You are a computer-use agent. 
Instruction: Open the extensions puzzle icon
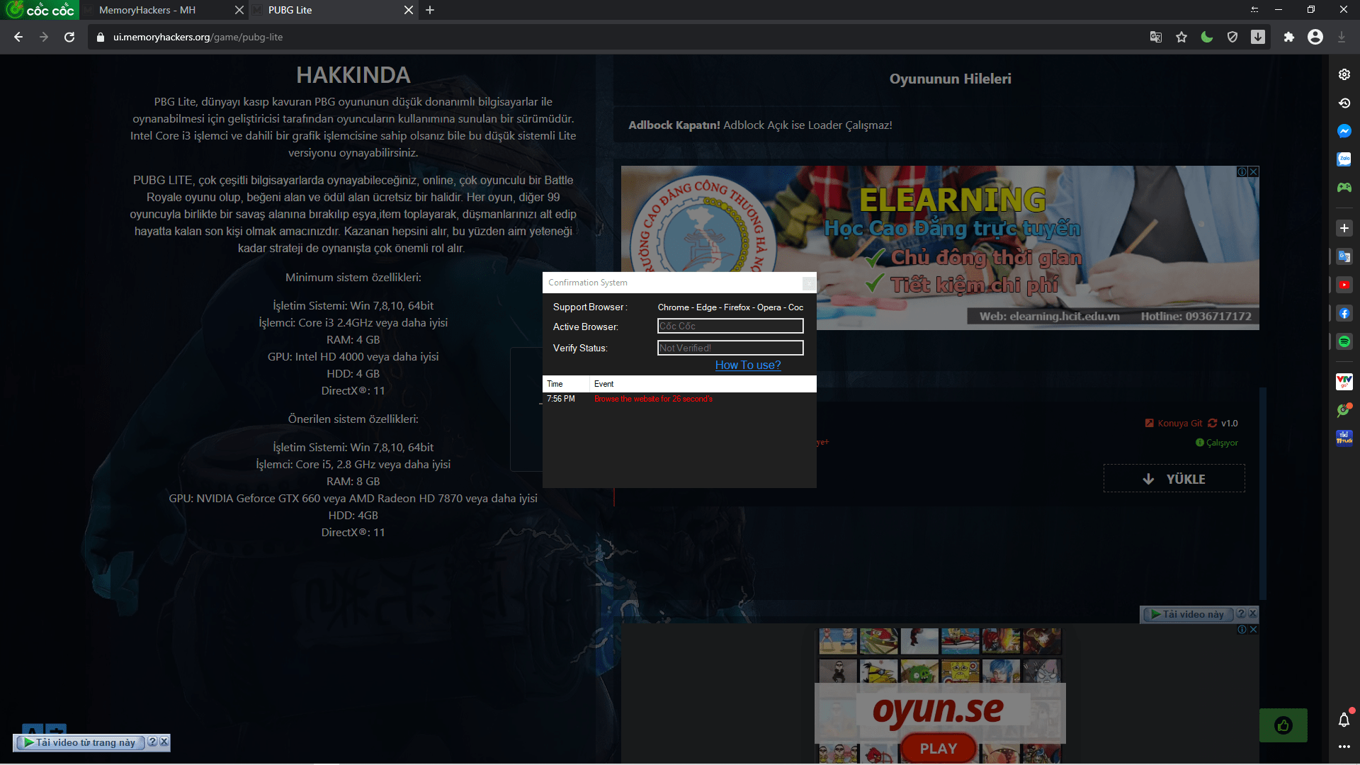(1288, 38)
